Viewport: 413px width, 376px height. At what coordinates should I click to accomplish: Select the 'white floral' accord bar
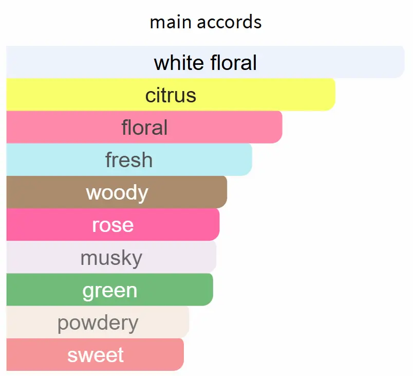[x=205, y=62]
